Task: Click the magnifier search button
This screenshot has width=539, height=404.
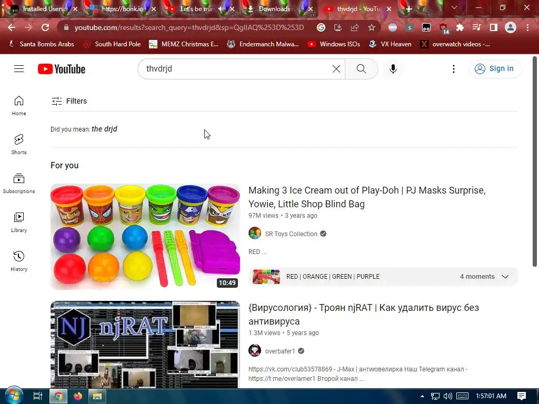Action: 361,69
